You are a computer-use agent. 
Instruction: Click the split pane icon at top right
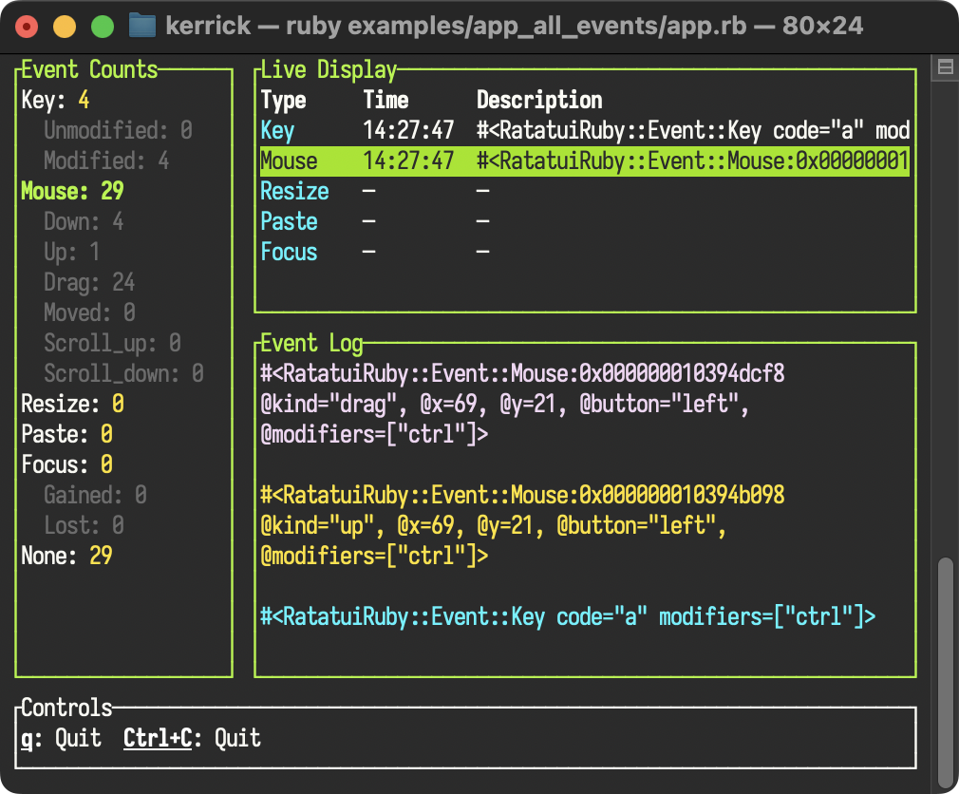pyautogui.click(x=945, y=66)
